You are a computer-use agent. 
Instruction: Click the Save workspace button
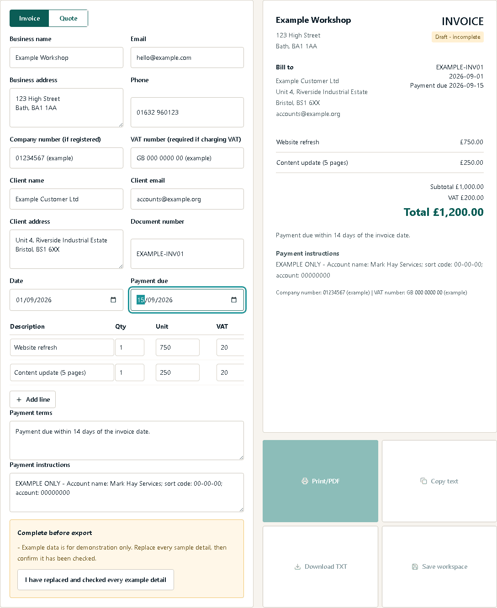tap(439, 566)
